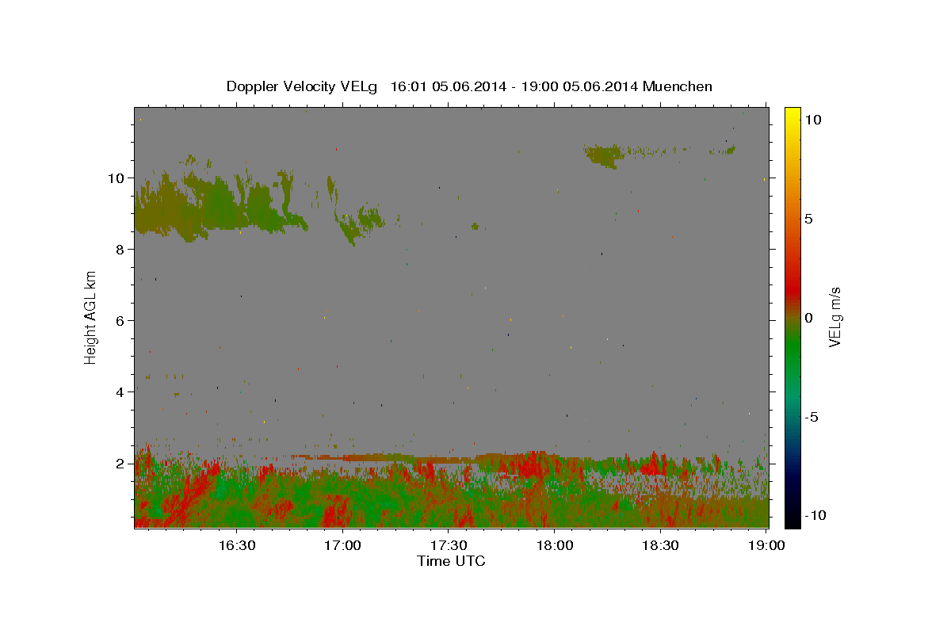This screenshot has width=951, height=634.
Task: Click the 'Muenchen' station name in the title
Action: tap(678, 86)
